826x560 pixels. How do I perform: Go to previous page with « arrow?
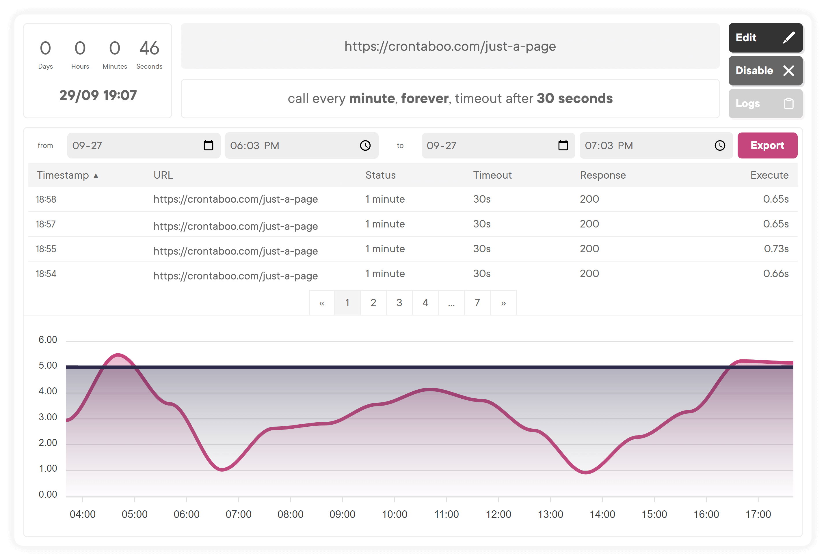coord(322,303)
